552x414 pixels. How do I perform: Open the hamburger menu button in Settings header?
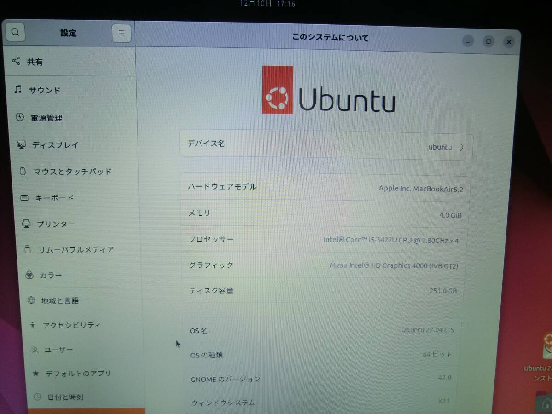pos(121,33)
